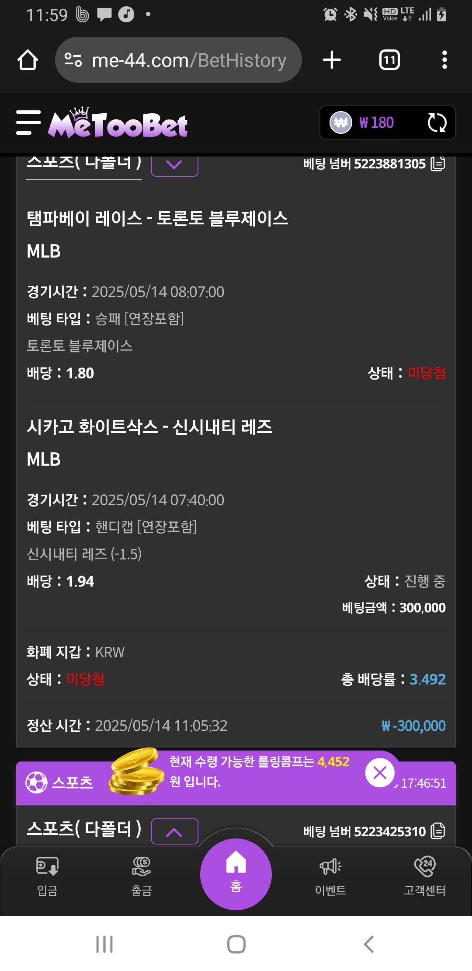Open a new browser tab

pyautogui.click(x=332, y=60)
